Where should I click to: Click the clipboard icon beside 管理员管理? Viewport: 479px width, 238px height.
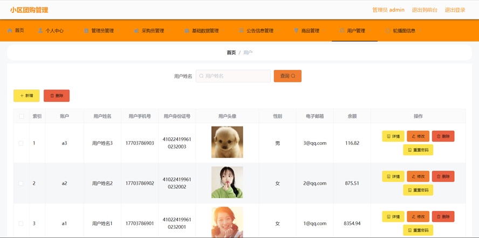coord(86,31)
